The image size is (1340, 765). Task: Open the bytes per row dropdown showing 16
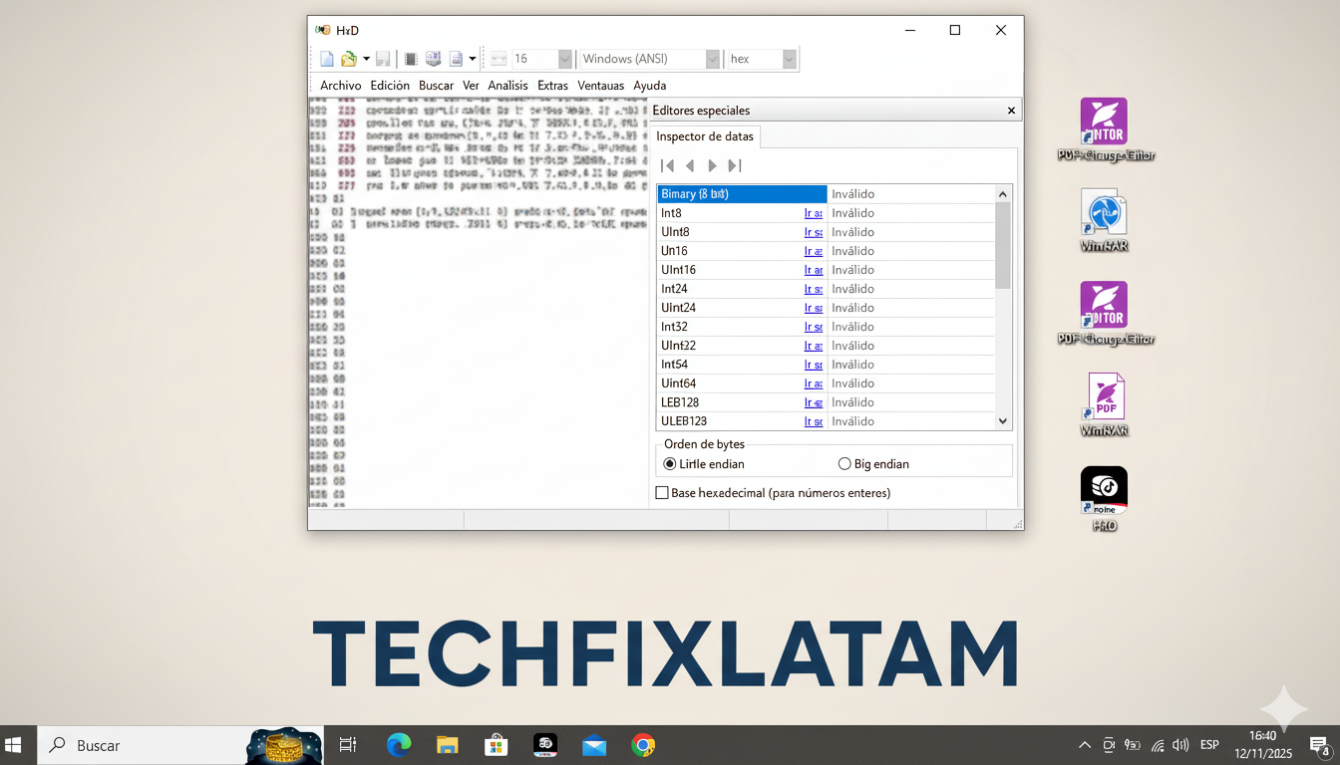pos(564,60)
